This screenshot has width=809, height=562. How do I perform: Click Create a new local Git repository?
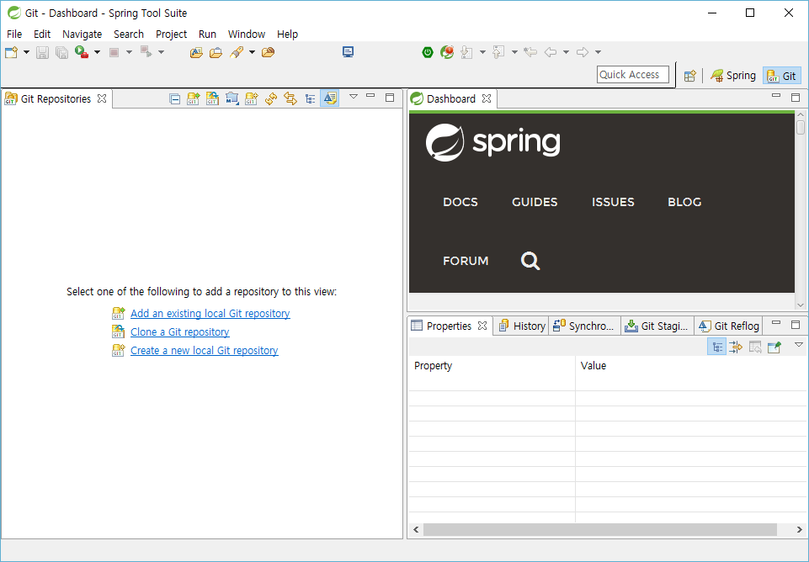click(x=205, y=351)
